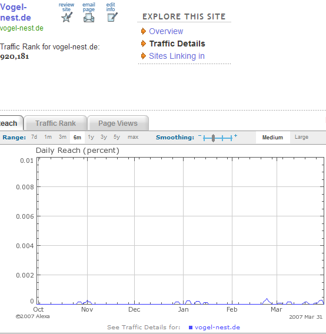The width and height of the screenshot is (326, 334).
Task: Click the edit info pencil icon
Action: (112, 17)
